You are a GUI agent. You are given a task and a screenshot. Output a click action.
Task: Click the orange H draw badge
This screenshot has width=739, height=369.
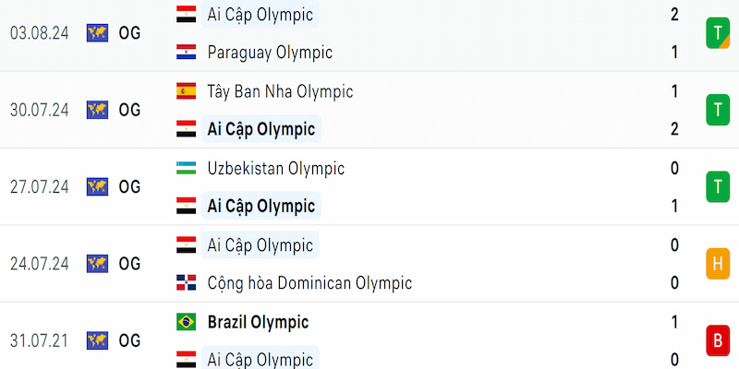718,264
